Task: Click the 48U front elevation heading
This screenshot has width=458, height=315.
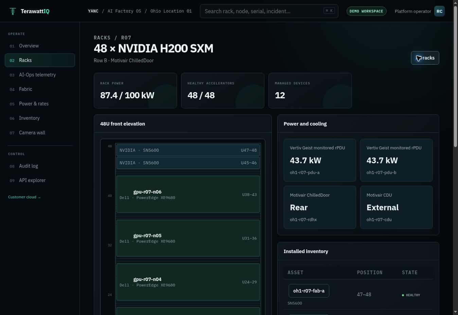Action: [123, 124]
